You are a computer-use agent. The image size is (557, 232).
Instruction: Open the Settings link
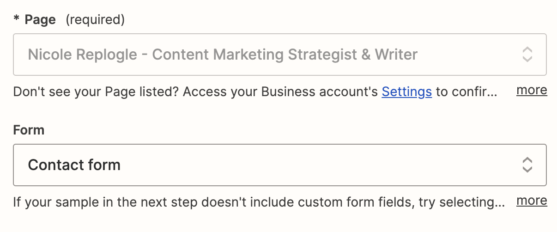point(406,92)
